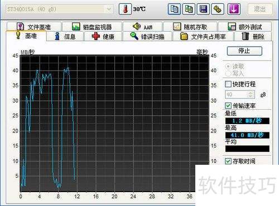Click the copy screenshot to clipboard icon
279x206 pixels.
(189, 9)
